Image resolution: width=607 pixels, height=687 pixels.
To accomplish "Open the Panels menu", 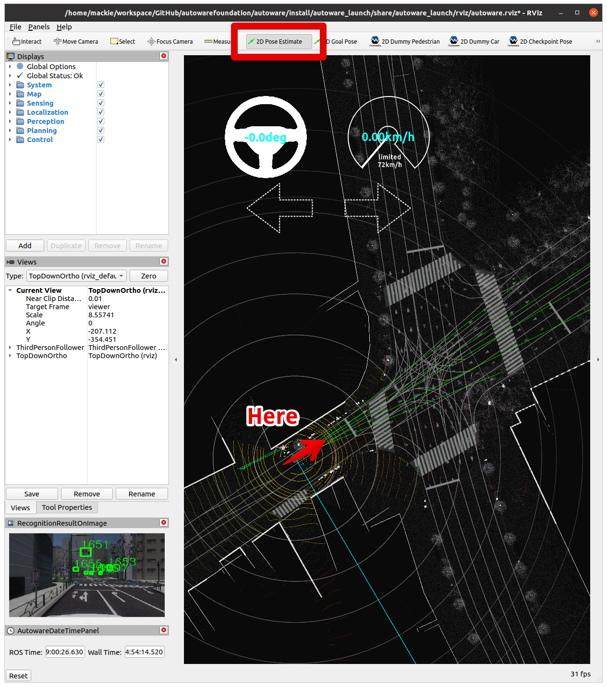I will (38, 27).
